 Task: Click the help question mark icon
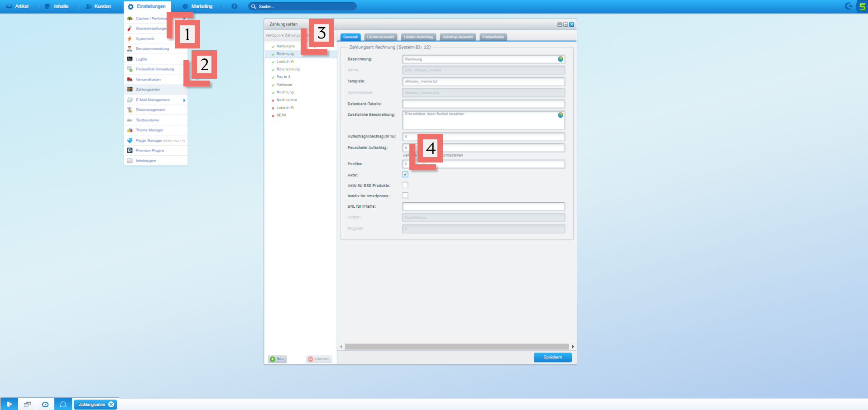(234, 6)
